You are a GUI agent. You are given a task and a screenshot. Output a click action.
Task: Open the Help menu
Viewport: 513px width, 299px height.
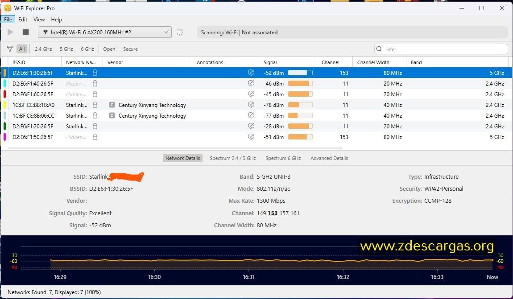pyautogui.click(x=56, y=20)
